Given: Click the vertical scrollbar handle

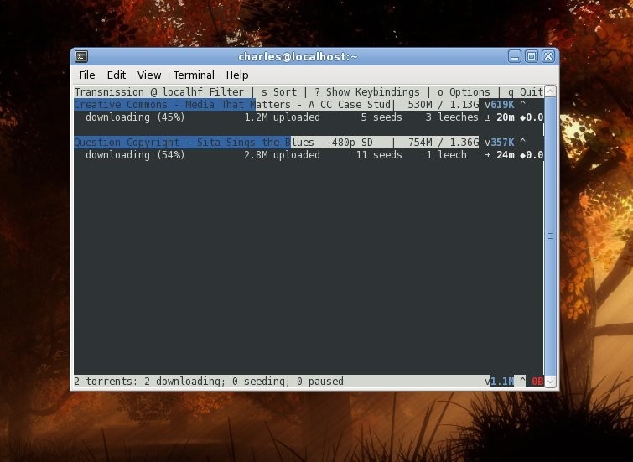Looking at the screenshot, I should coord(550,236).
